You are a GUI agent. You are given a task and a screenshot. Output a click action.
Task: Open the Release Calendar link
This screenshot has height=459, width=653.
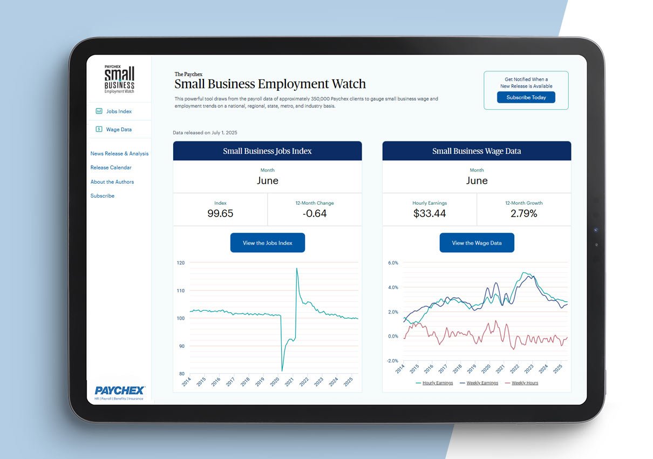coord(111,167)
